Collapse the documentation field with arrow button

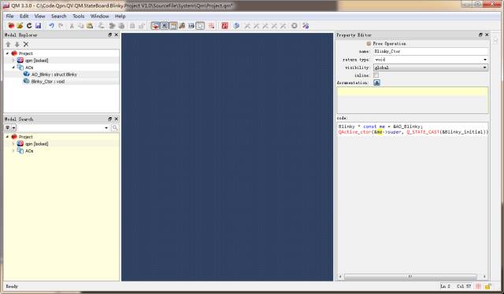point(376,83)
